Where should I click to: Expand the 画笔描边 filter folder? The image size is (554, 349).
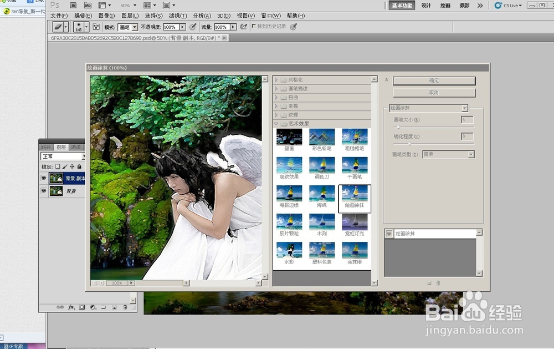point(276,88)
